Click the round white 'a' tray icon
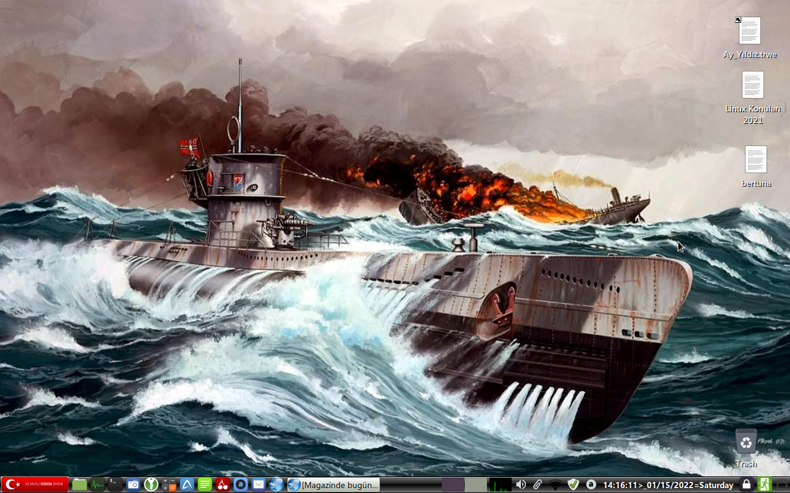The width and height of the screenshot is (790, 493). pos(591,485)
